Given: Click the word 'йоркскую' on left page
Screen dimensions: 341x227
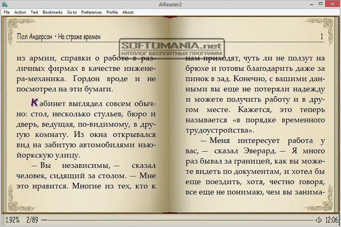Looking at the screenshot, I should 34,155.
